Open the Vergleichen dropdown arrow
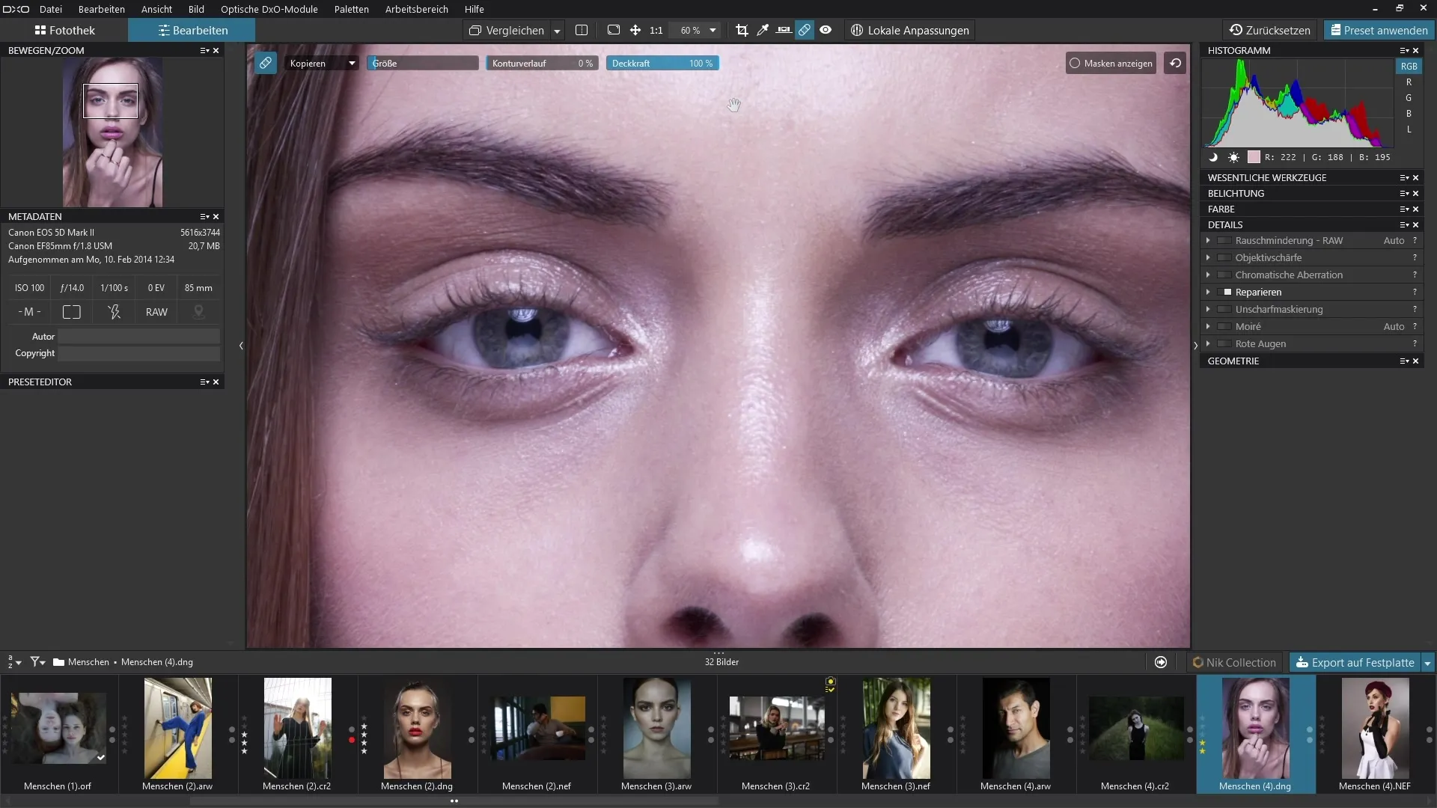 point(557,31)
